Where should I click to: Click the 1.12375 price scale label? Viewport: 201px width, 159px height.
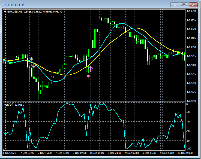191,92
